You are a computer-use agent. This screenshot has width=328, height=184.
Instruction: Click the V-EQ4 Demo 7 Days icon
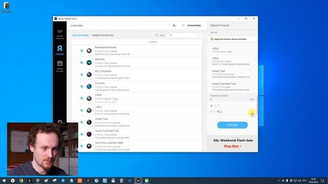89,98
